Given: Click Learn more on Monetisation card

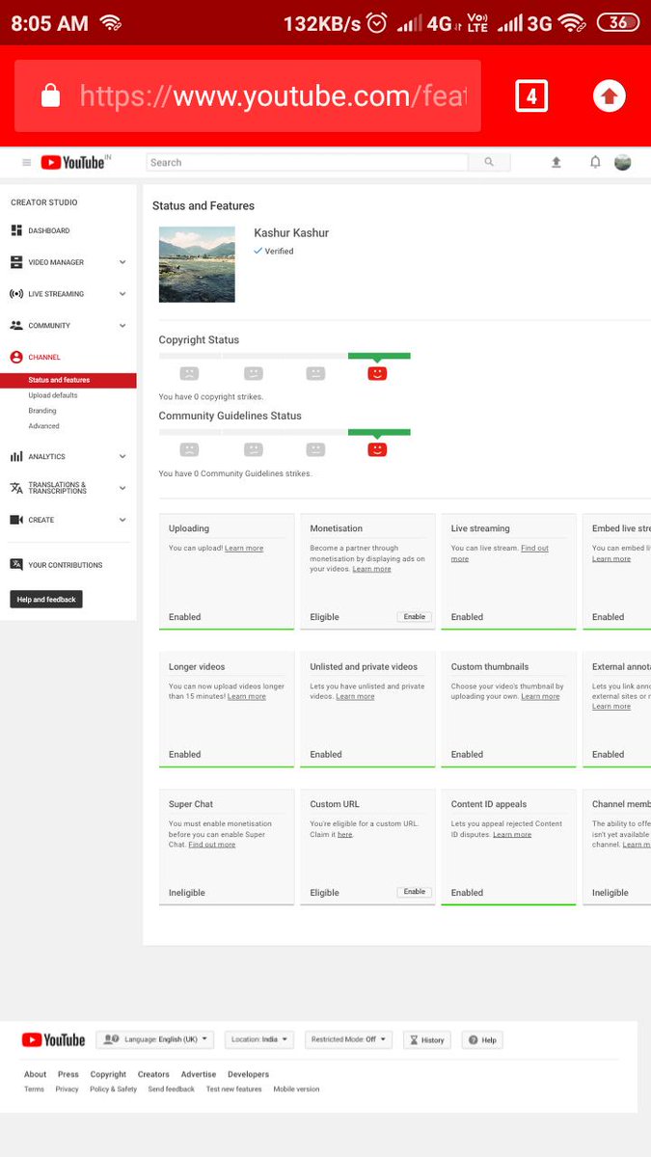Looking at the screenshot, I should [x=372, y=569].
